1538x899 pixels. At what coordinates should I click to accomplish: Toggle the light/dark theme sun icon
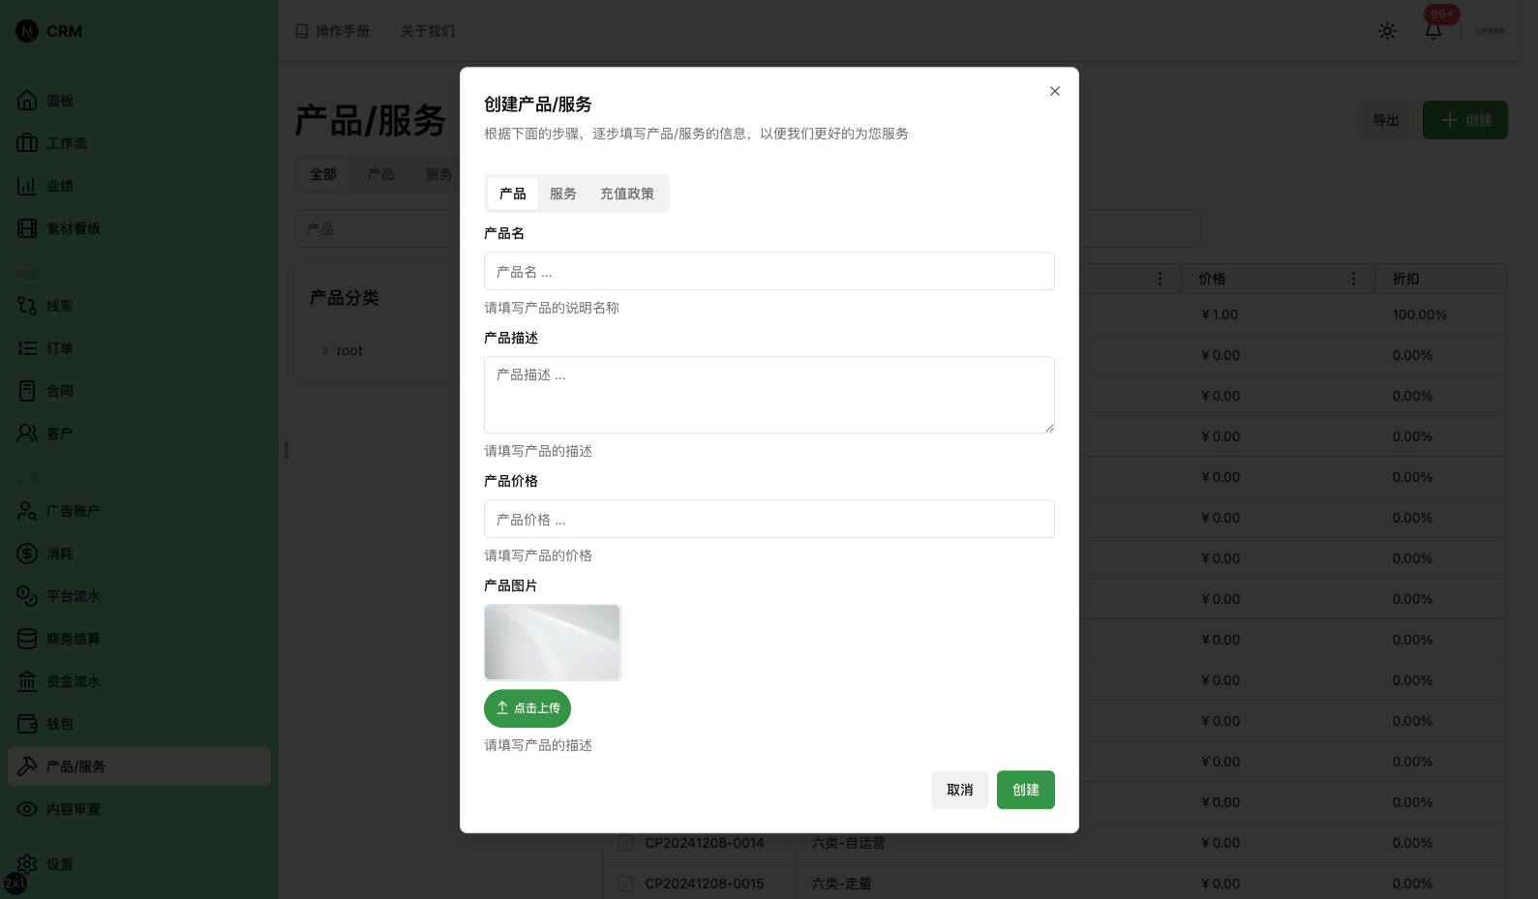pyautogui.click(x=1387, y=31)
